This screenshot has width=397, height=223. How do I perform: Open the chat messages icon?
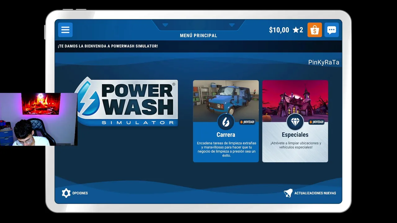[332, 30]
